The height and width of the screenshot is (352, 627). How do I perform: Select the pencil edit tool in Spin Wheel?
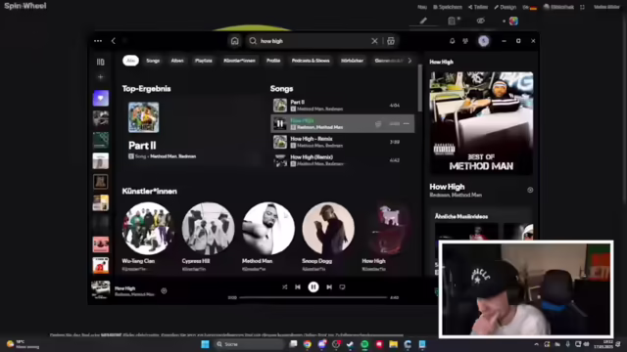click(423, 21)
